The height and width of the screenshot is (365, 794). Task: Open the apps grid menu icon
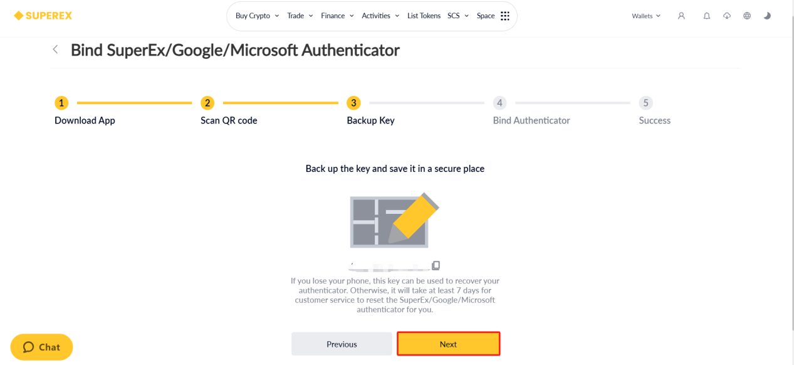(x=505, y=16)
